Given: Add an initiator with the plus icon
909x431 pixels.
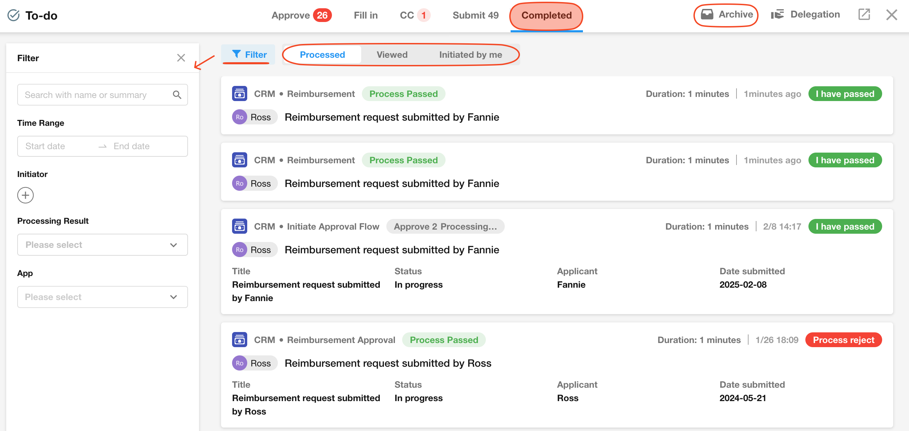Looking at the screenshot, I should coord(25,195).
